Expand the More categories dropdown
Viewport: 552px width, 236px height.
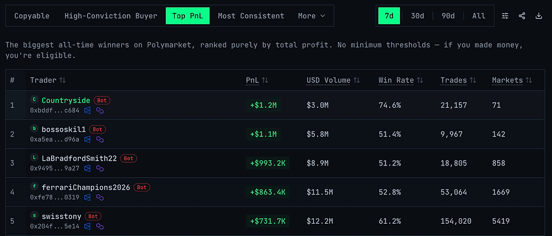click(312, 16)
